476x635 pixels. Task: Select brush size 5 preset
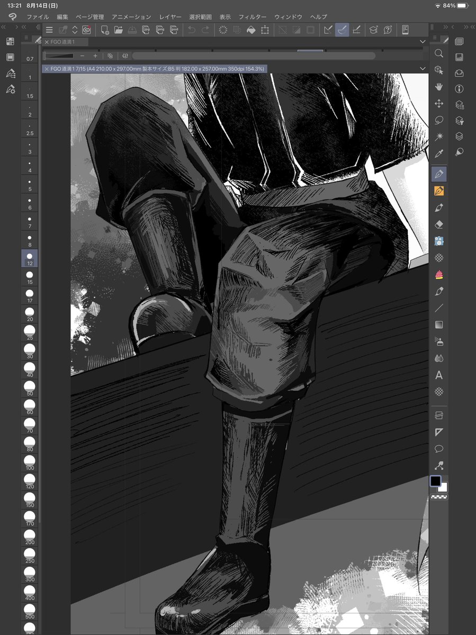[x=30, y=184]
